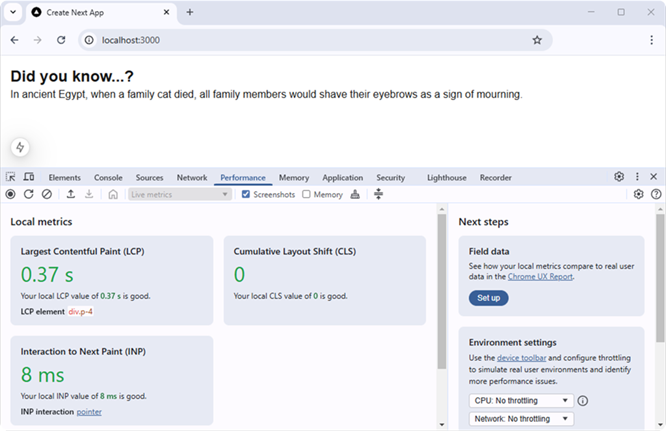Click the info icon beside CPU throttling
Screen dimensions: 666x431
pyautogui.click(x=582, y=400)
